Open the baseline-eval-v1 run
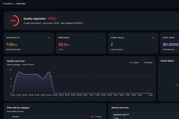Image resolution: width=179 pixels, height=119 pixels. pos(121,115)
